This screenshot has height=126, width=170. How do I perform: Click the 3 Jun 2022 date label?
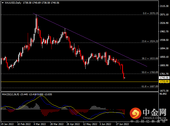point(105,124)
